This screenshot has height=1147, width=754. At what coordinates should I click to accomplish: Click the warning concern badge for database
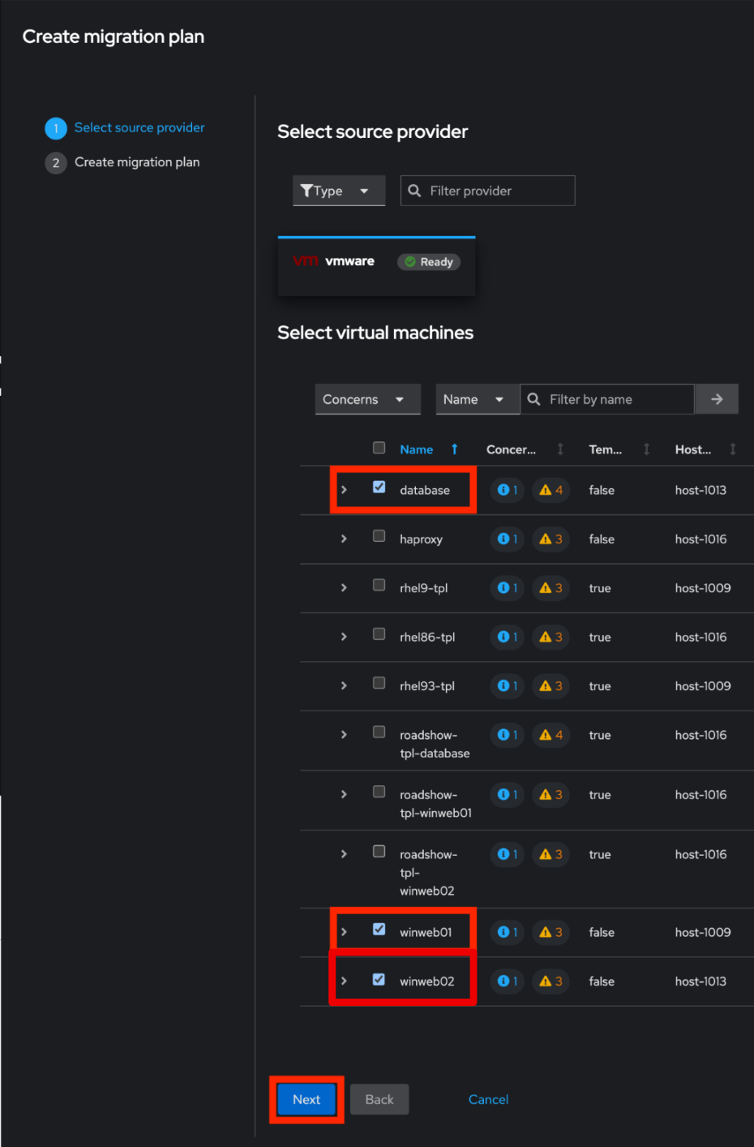click(551, 490)
